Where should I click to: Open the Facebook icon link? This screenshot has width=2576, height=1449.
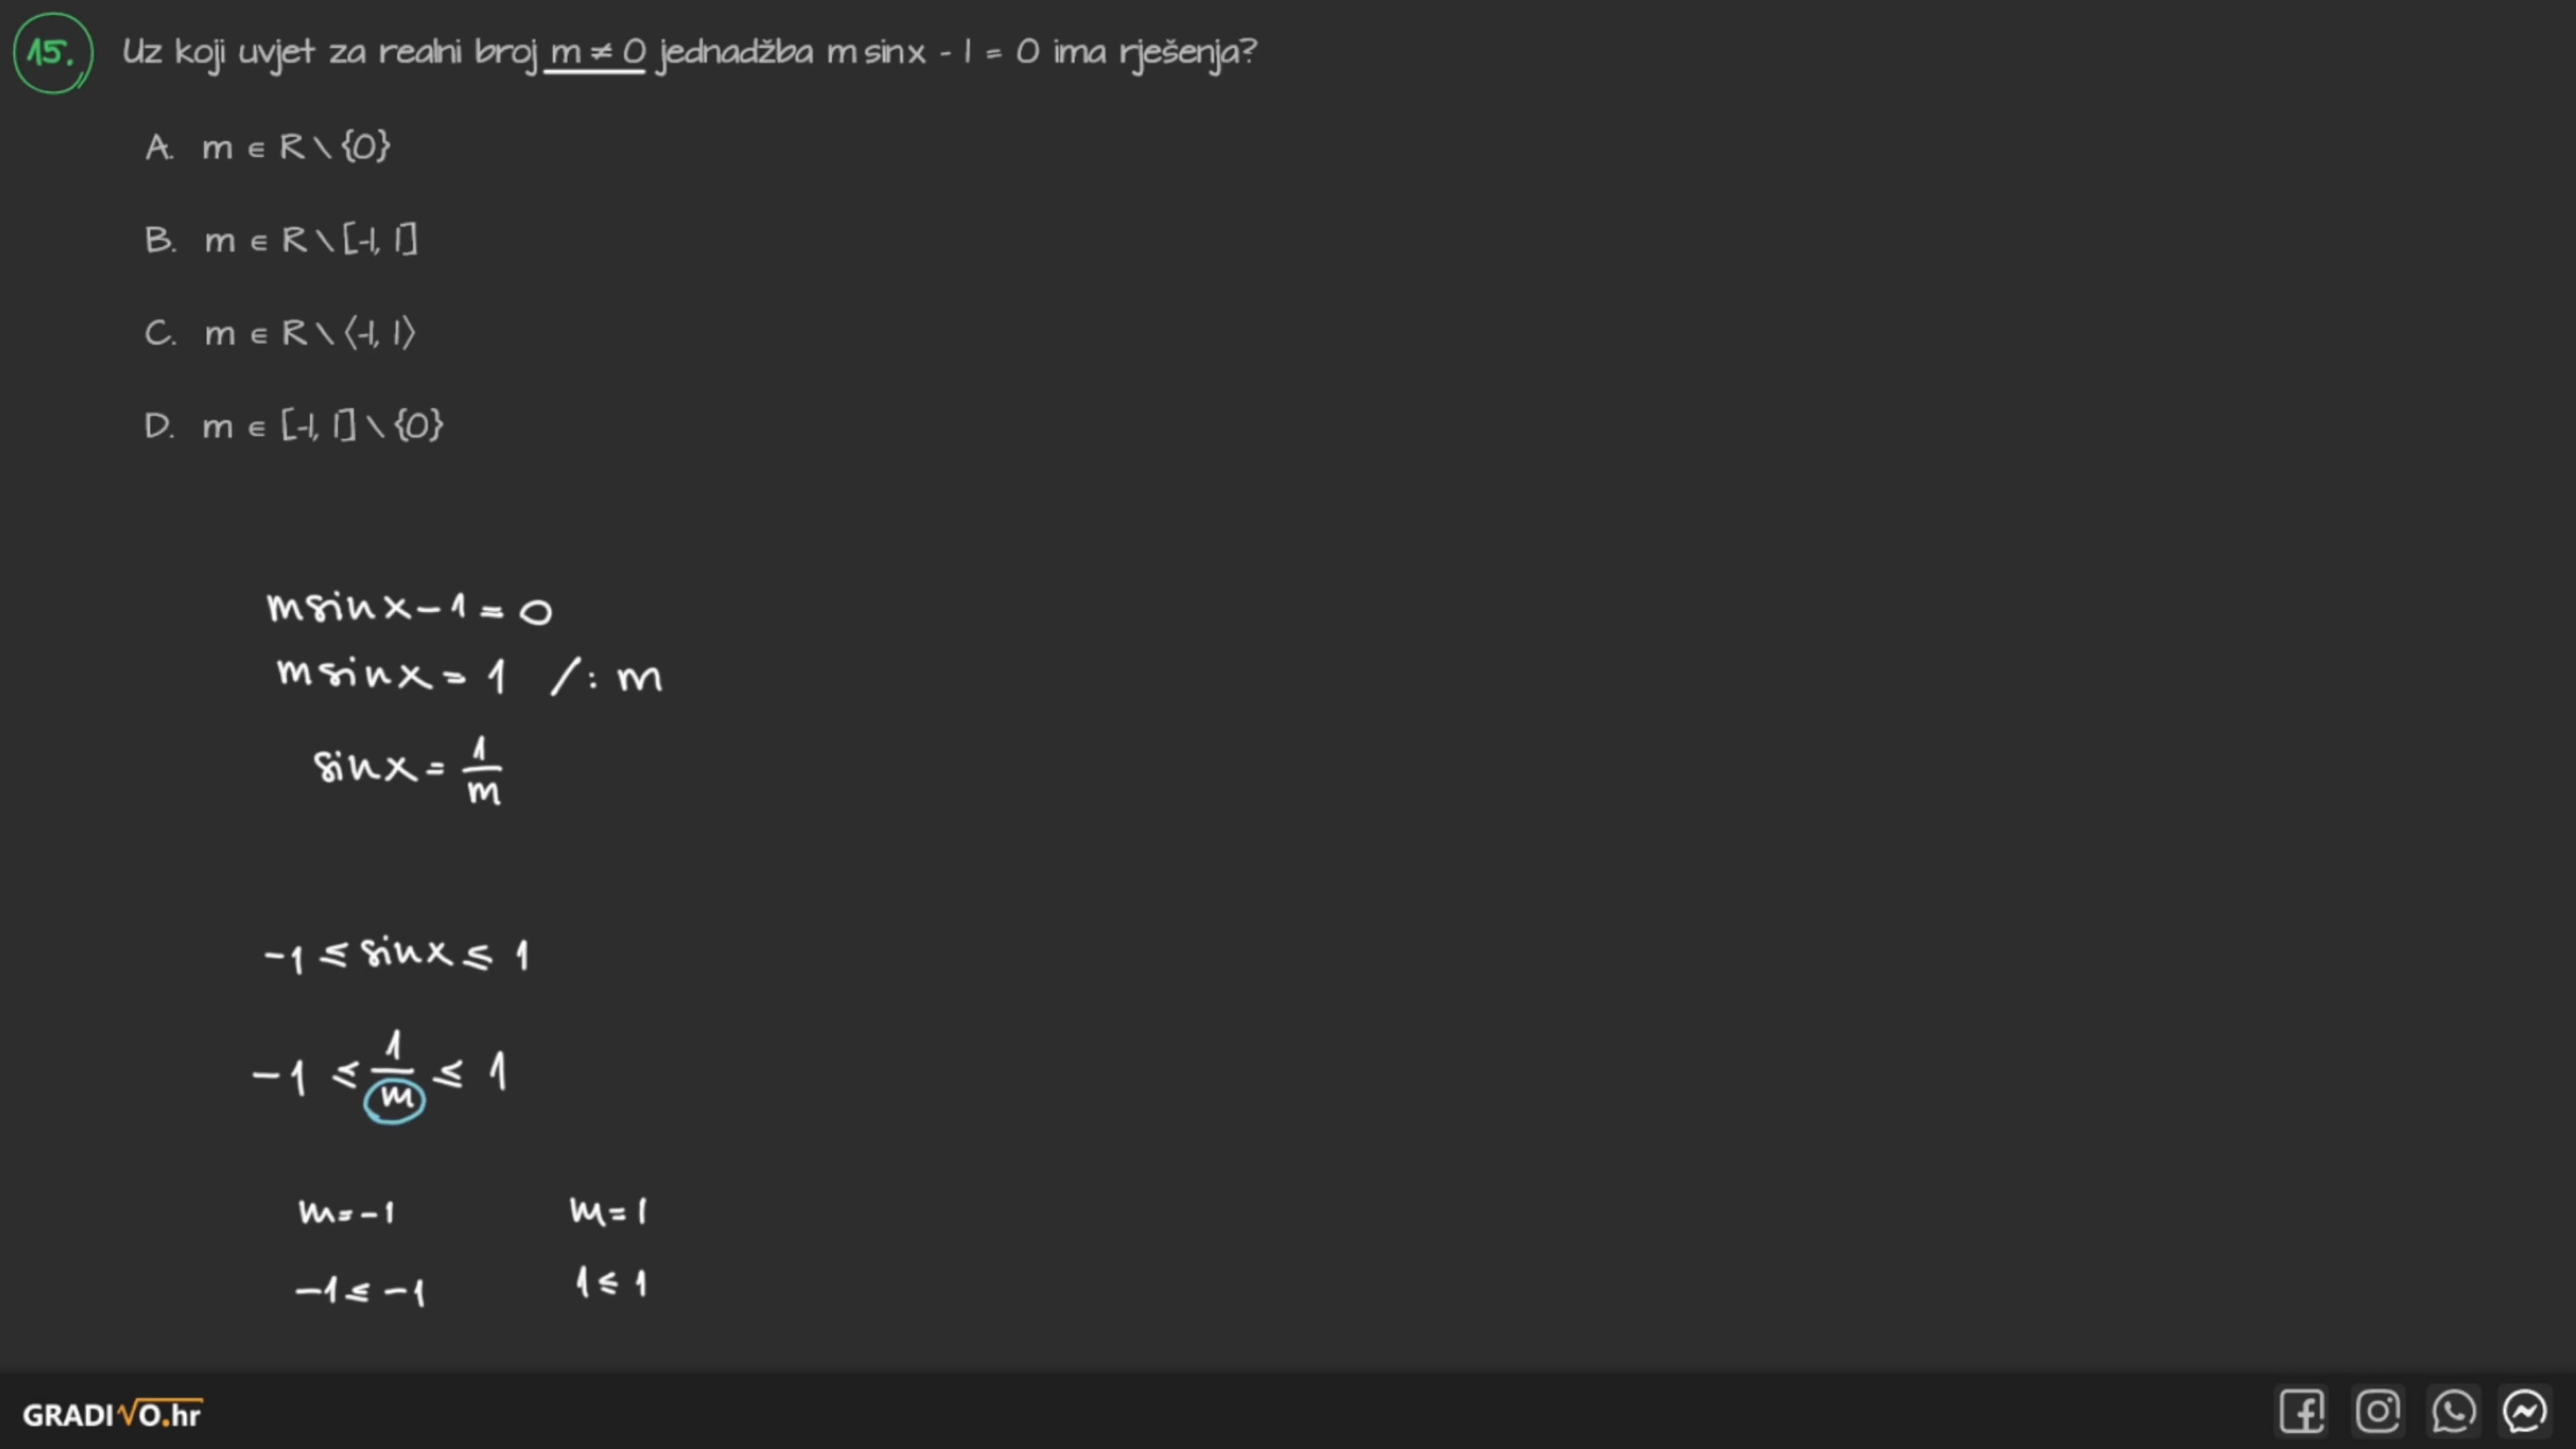coord(2301,1412)
